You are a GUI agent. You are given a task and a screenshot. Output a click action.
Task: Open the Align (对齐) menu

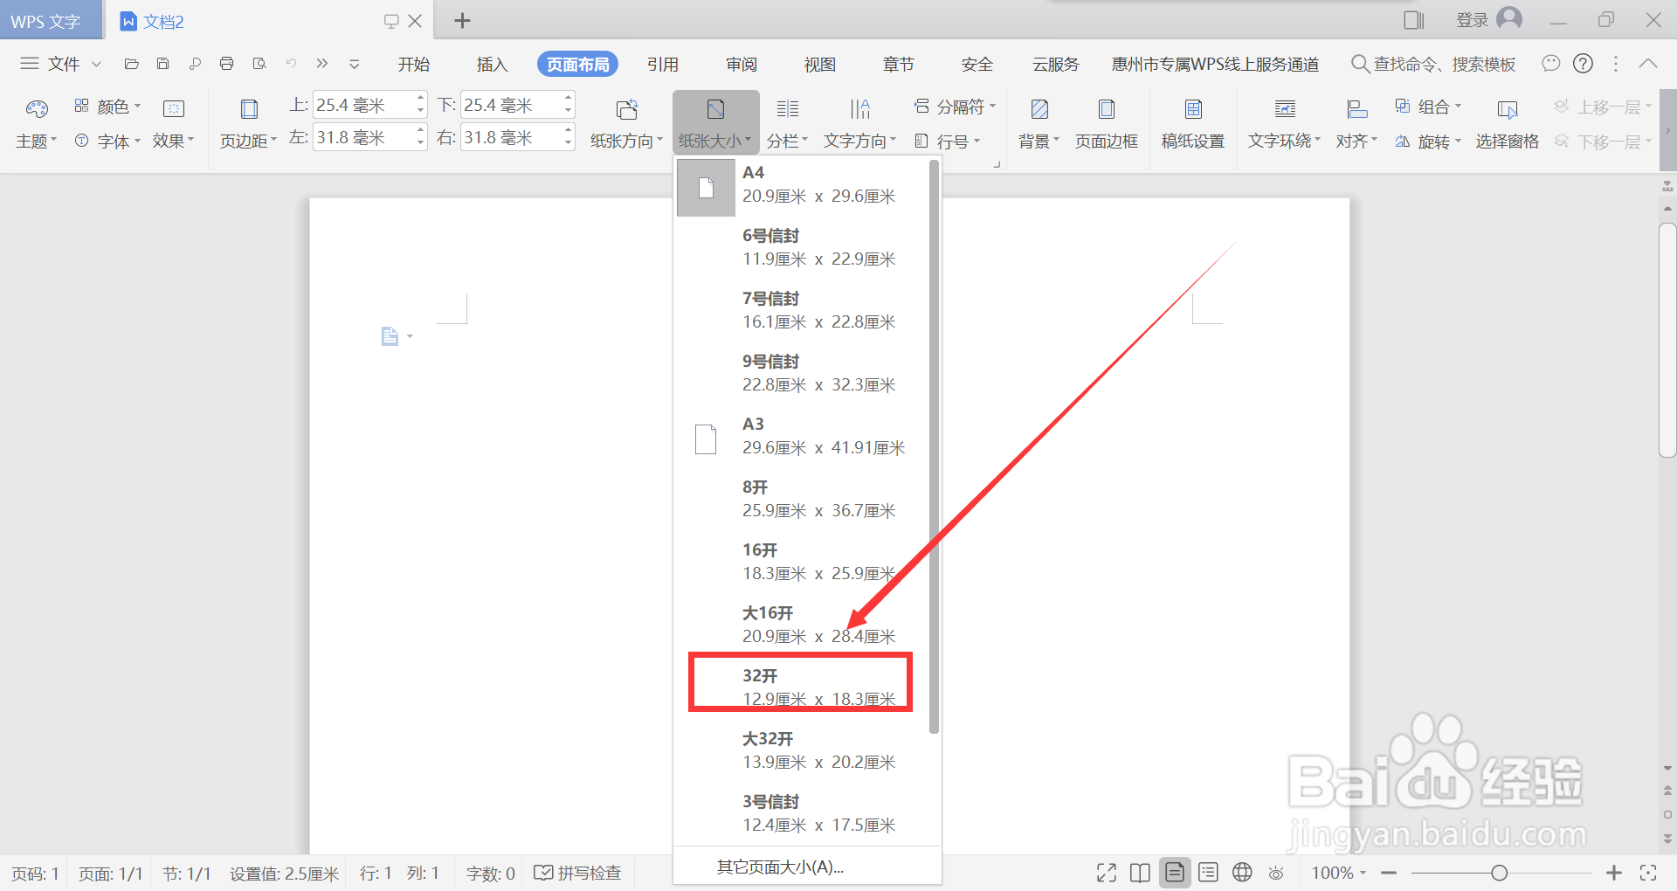point(1356,123)
